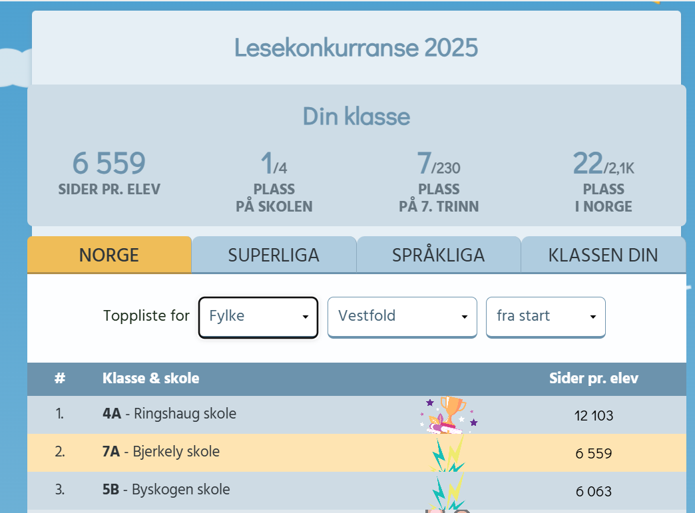
Task: Select the 4A Ringshaug skole row
Action: 200,413
